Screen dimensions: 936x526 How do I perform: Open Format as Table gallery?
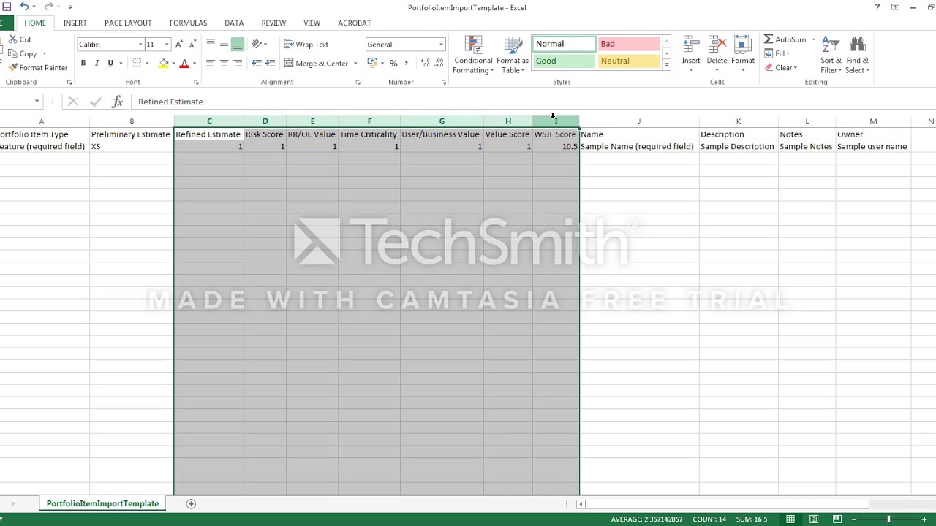tap(513, 55)
